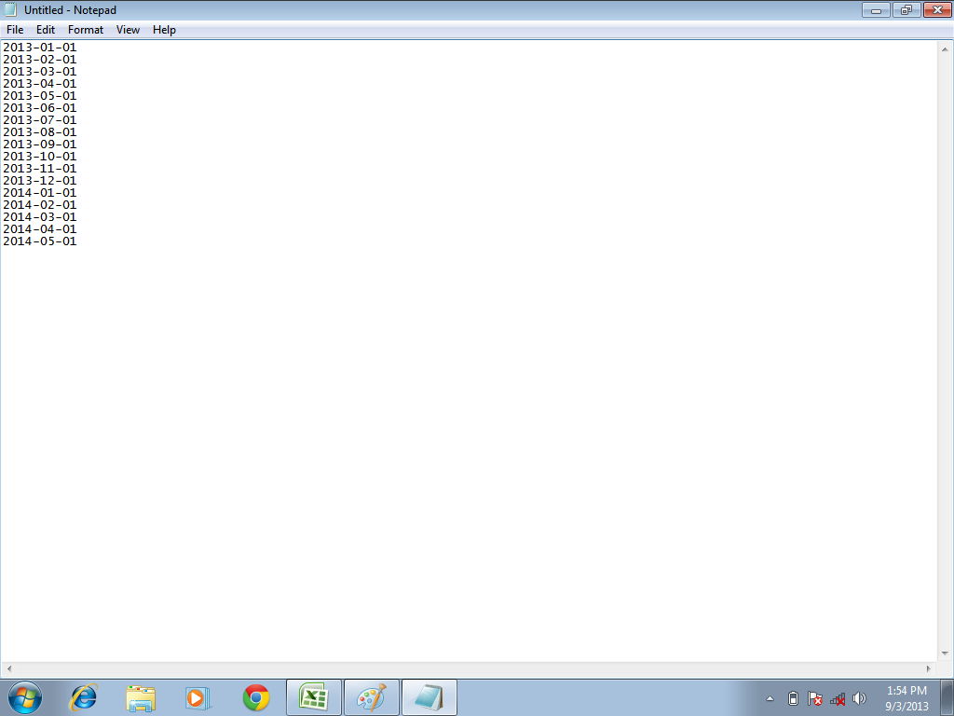
Task: Click the network connection tray icon
Action: [838, 699]
